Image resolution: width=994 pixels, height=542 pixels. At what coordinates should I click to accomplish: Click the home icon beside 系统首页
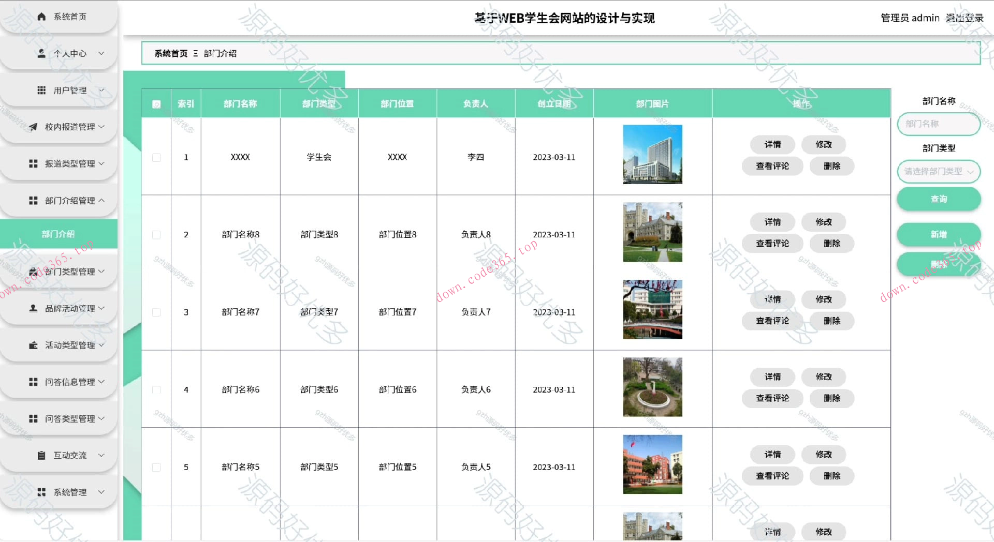(x=42, y=17)
